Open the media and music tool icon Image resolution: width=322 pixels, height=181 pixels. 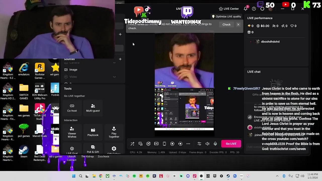click(x=140, y=144)
